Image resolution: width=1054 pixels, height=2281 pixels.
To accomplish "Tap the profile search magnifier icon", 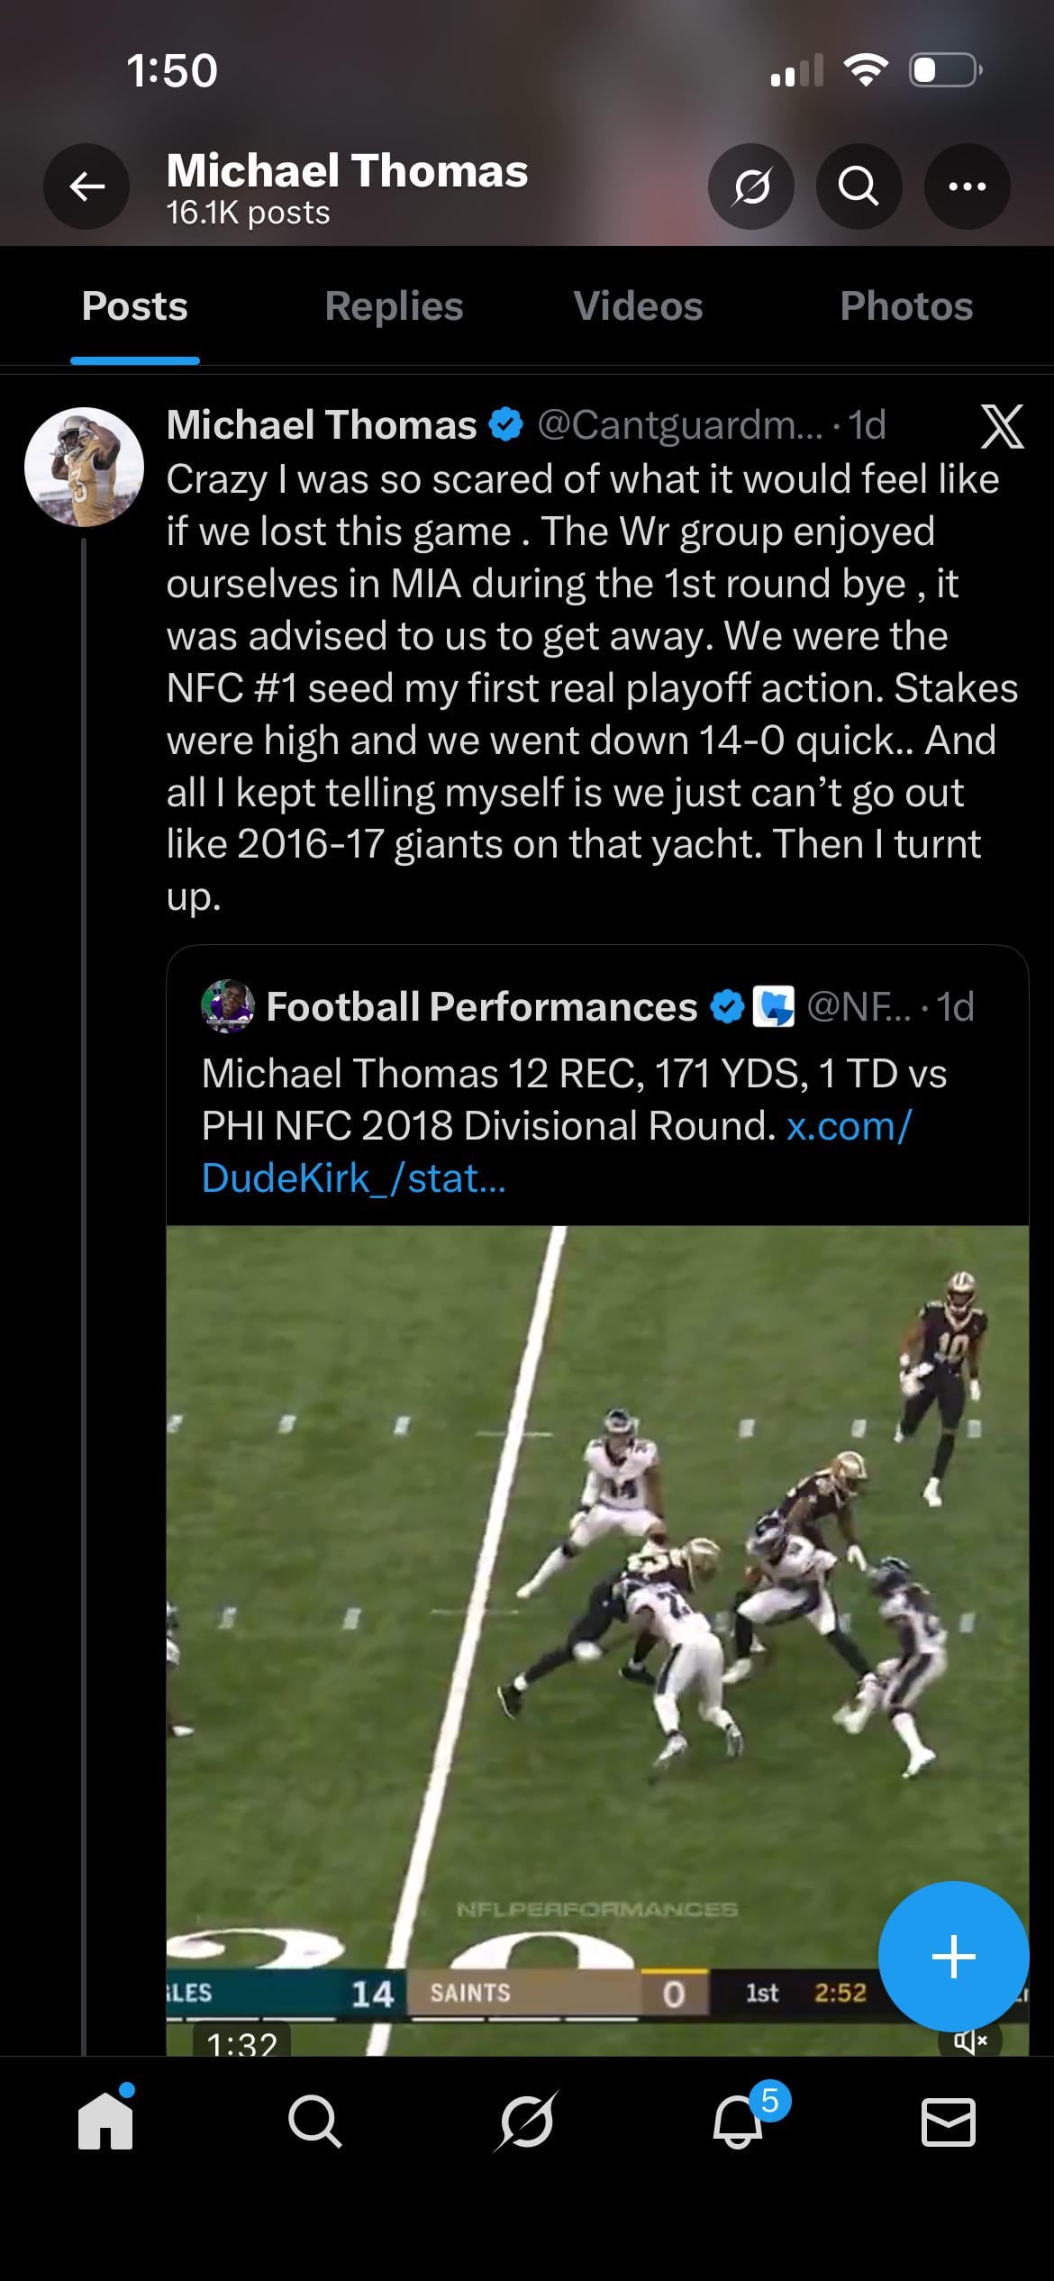I will 859,186.
